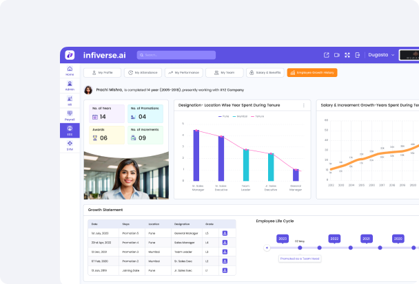Click the logout icon in header
This screenshot has width=419, height=284.
[x=357, y=55]
